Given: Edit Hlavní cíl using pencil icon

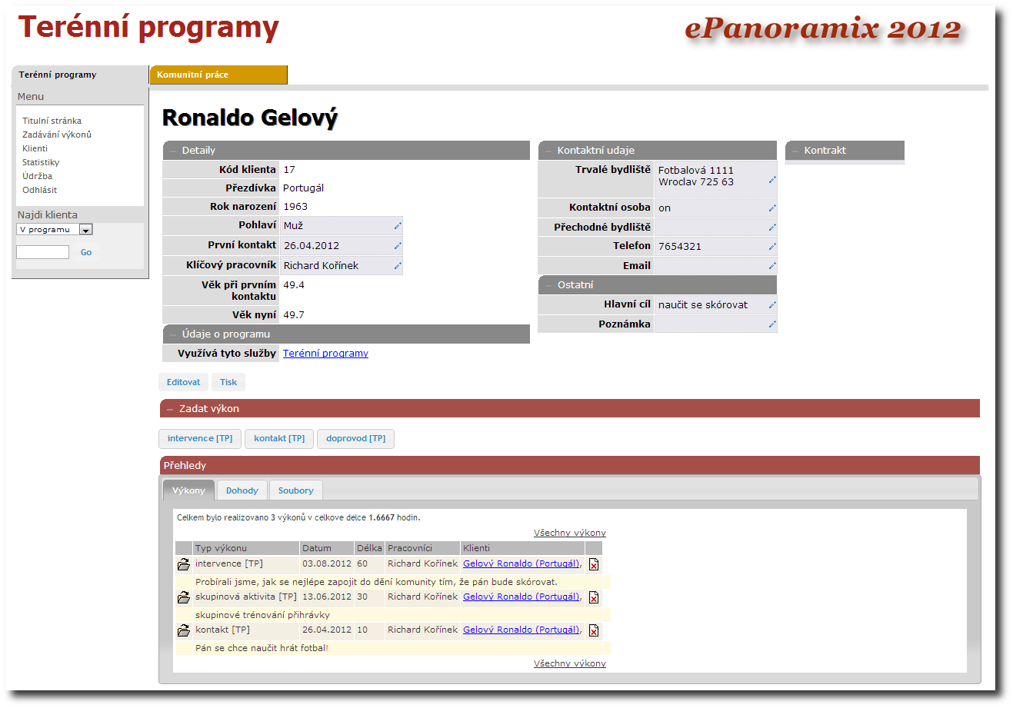Looking at the screenshot, I should tap(772, 305).
